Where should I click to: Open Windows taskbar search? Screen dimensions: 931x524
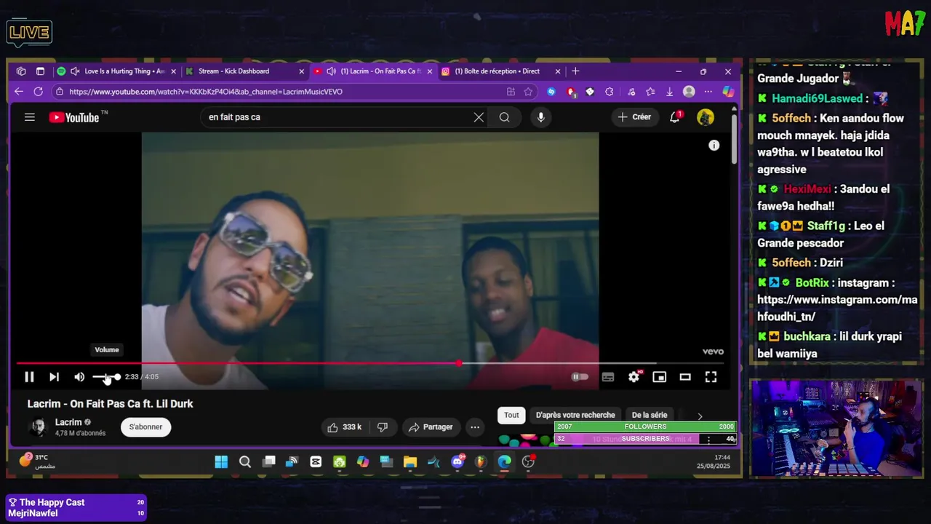[x=245, y=461]
